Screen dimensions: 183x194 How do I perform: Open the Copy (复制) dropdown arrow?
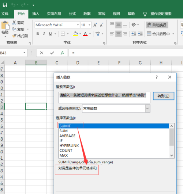pos(28,29)
